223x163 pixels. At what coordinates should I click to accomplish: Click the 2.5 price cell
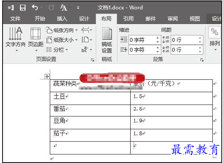(172, 111)
